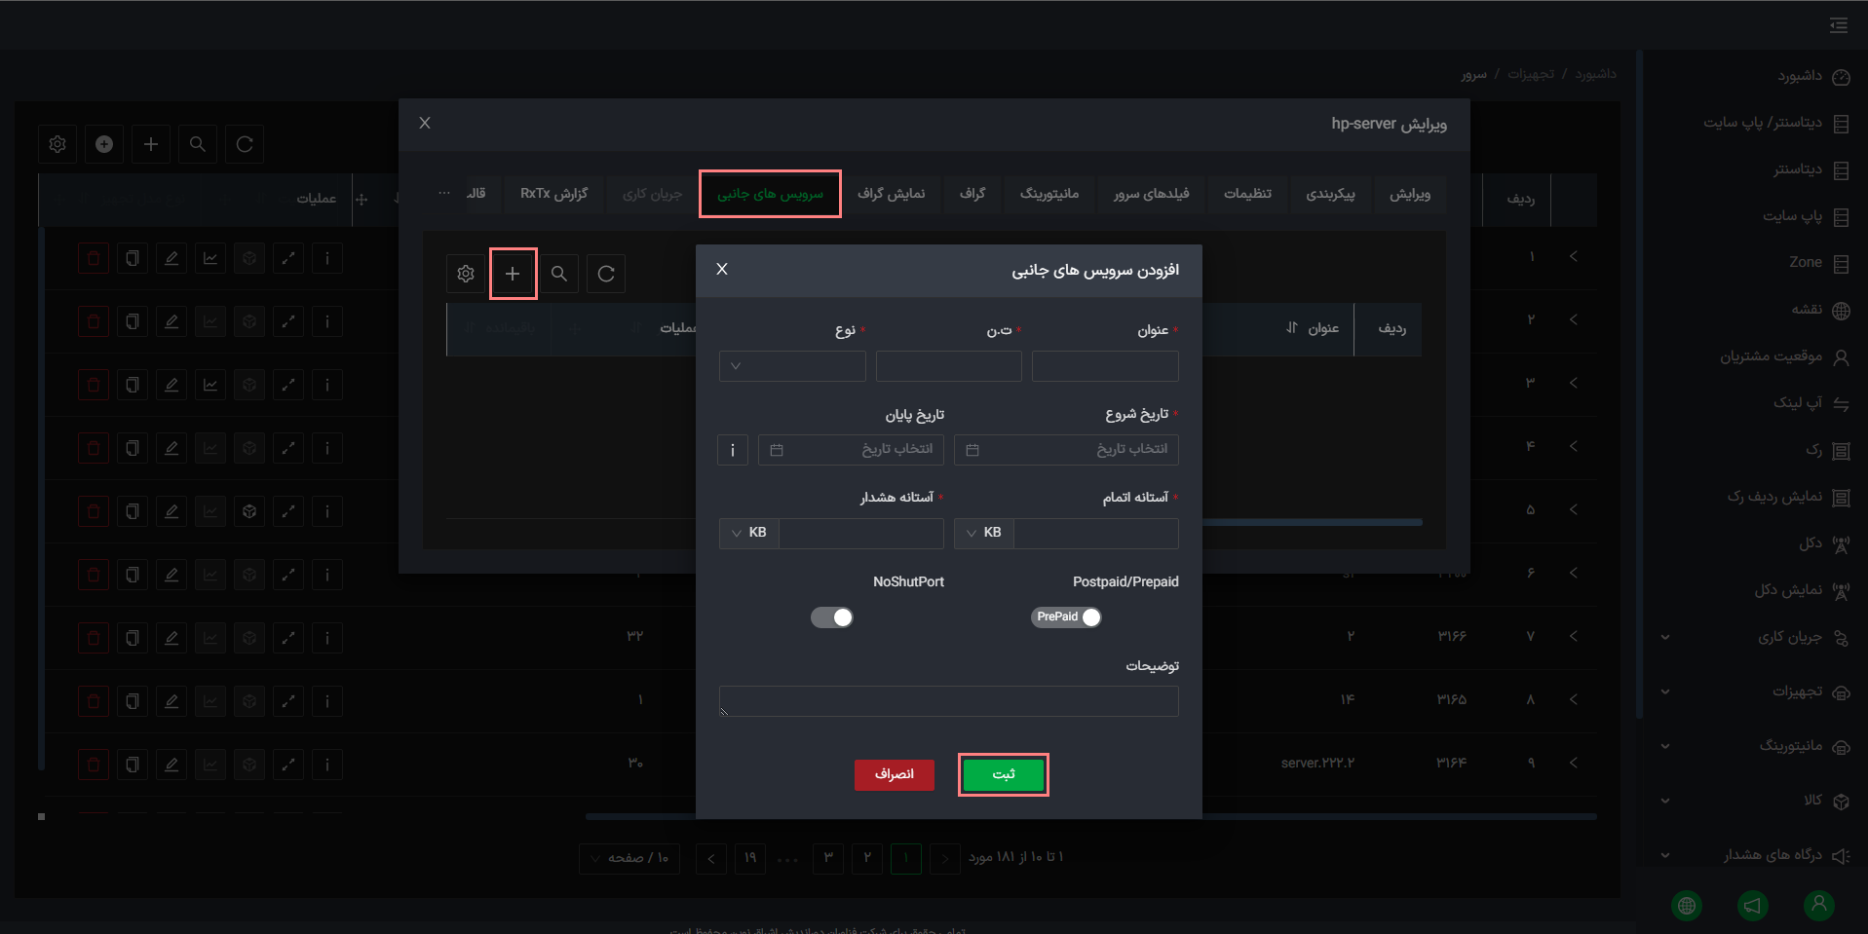
Task: Click the توضیحات description text area
Action: 949,701
